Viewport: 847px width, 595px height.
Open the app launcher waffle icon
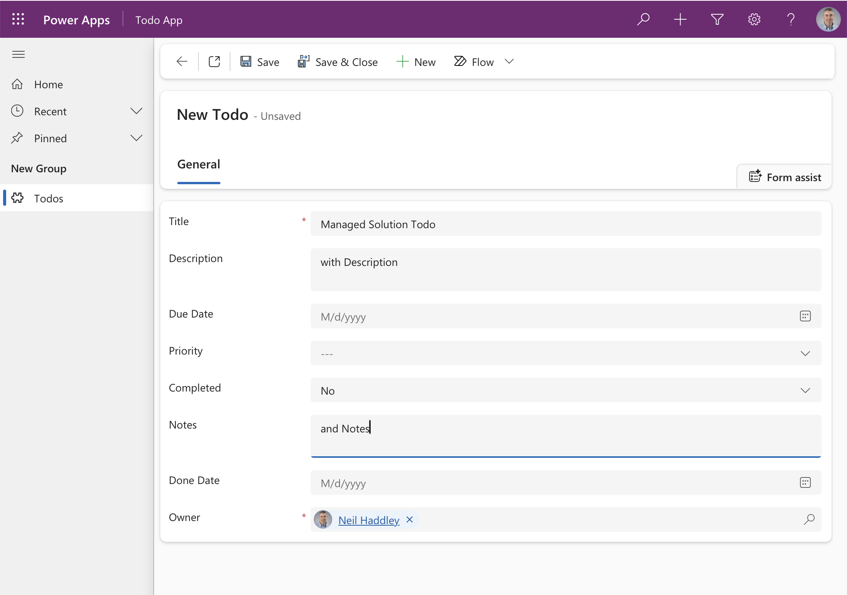[x=18, y=19]
